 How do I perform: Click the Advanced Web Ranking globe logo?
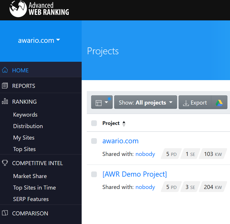pyautogui.click(x=18, y=9)
